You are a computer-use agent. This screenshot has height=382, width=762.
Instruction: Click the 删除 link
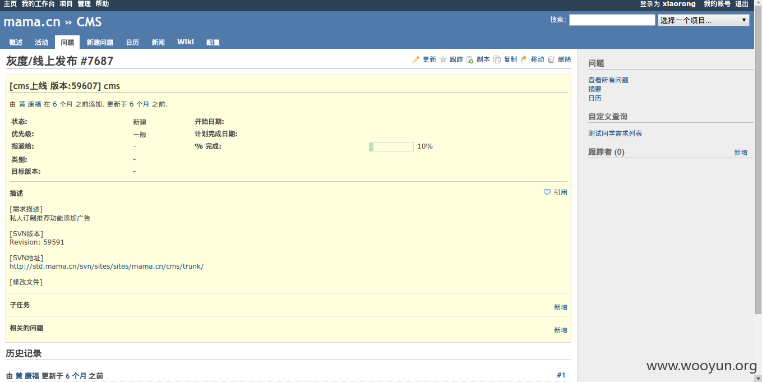565,59
